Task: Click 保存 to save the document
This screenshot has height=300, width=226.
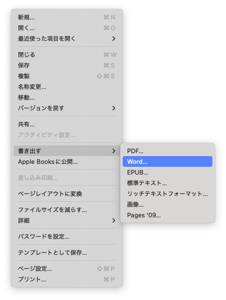Action: 67,65
